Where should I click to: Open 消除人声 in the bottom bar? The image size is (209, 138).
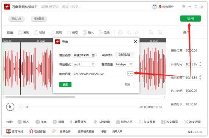(x=117, y=132)
